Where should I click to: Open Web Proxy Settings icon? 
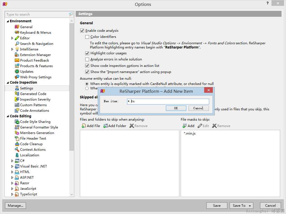pos(17,77)
